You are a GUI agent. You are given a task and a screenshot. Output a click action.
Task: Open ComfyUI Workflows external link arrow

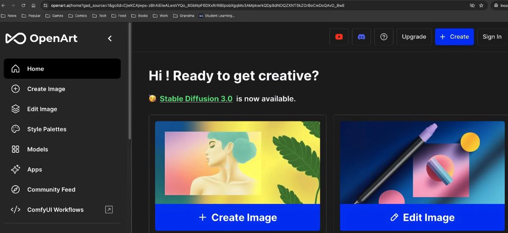(109, 209)
